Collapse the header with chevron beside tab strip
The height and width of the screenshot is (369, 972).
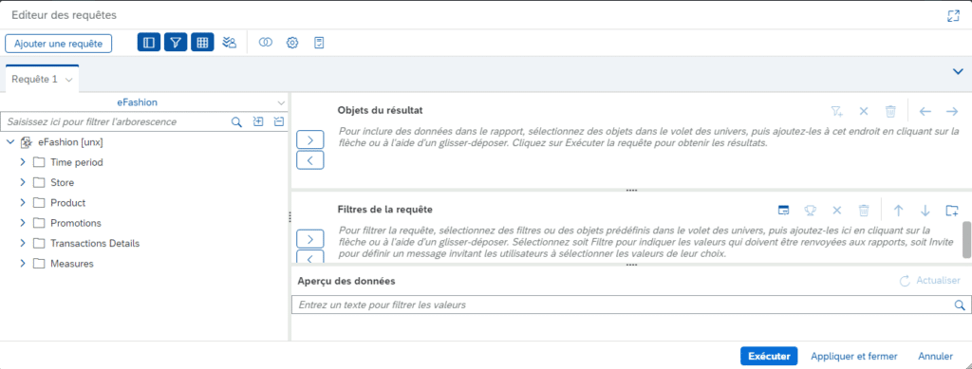[x=958, y=71]
